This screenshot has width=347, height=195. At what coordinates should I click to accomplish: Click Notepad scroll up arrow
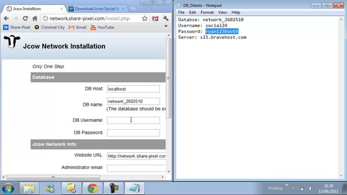tap(341, 19)
